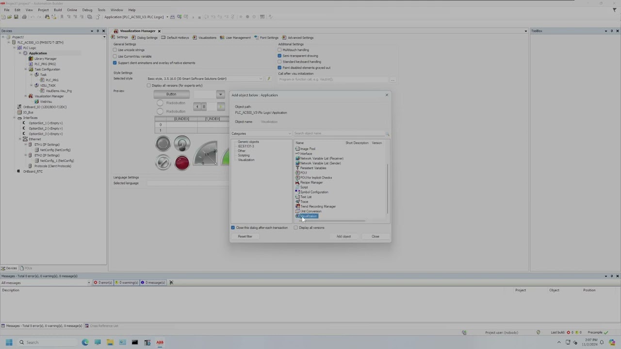
Task: Click the ABB Automation Builder taskbar icon
Action: click(160, 342)
